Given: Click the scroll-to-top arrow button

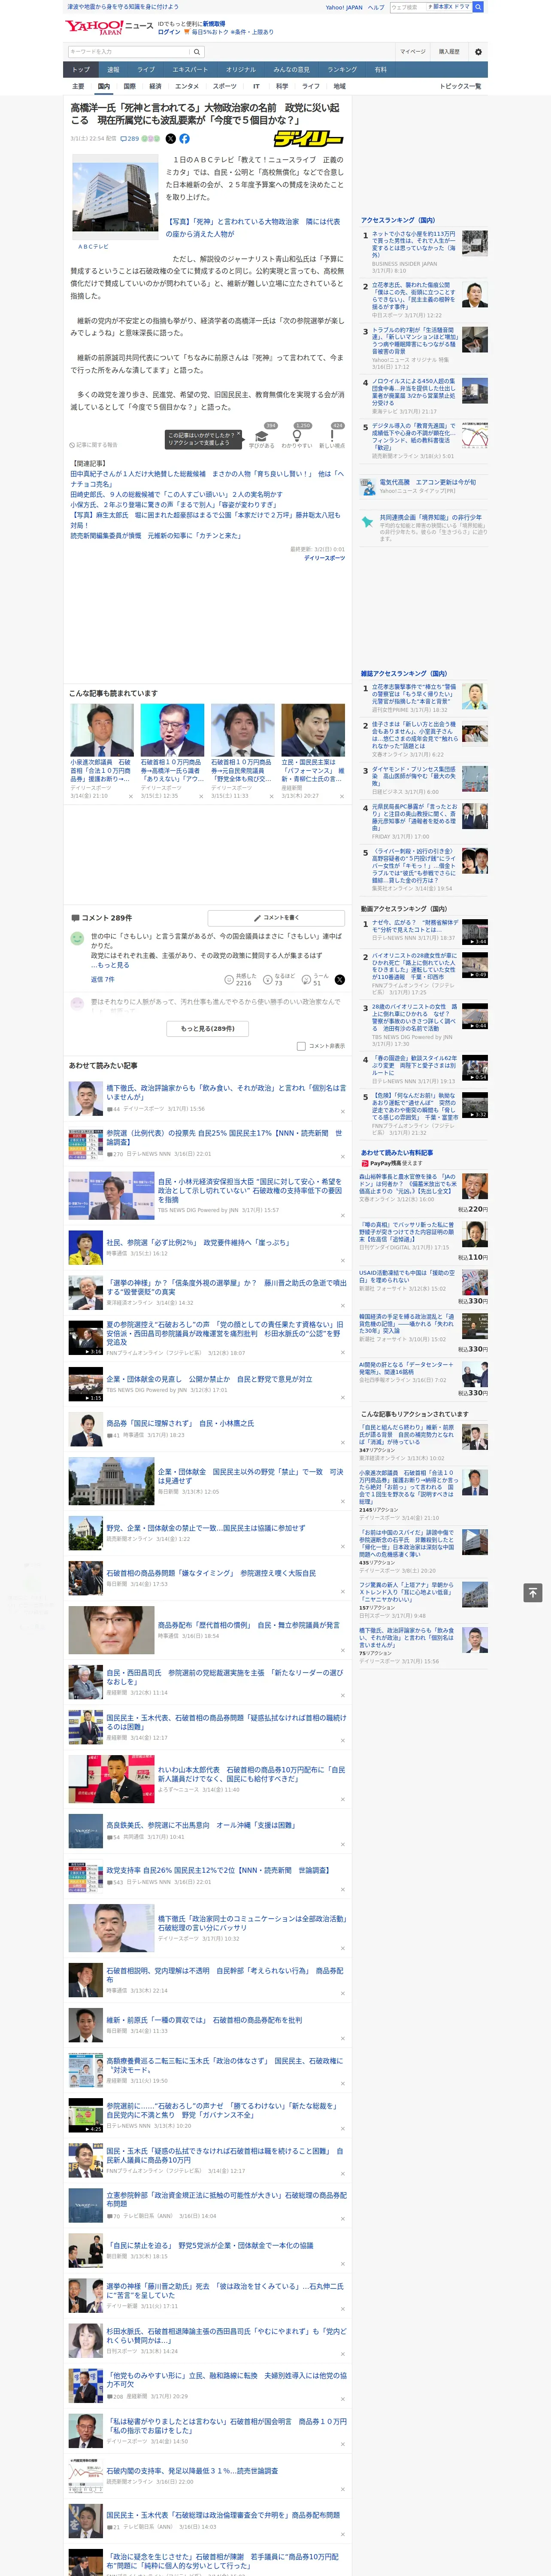Looking at the screenshot, I should coord(533,1592).
